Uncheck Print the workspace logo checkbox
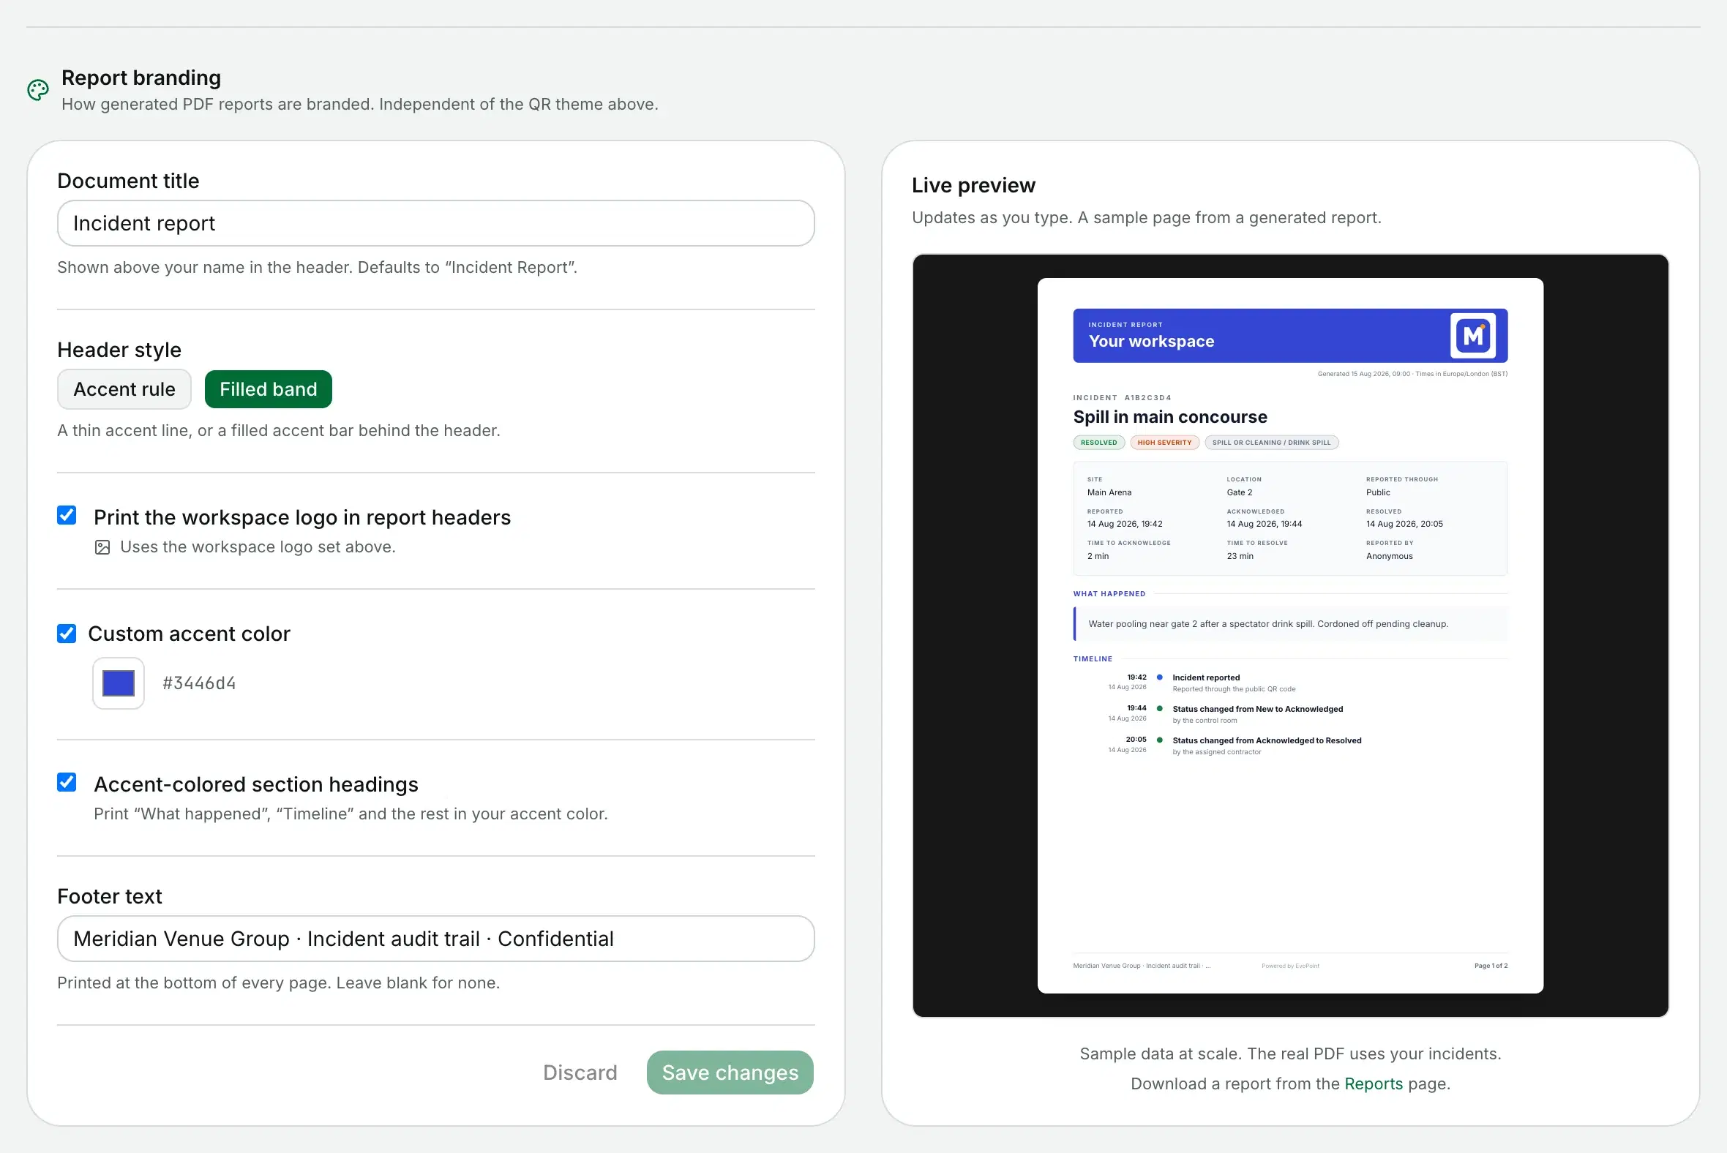The height and width of the screenshot is (1153, 1727). coord(67,516)
